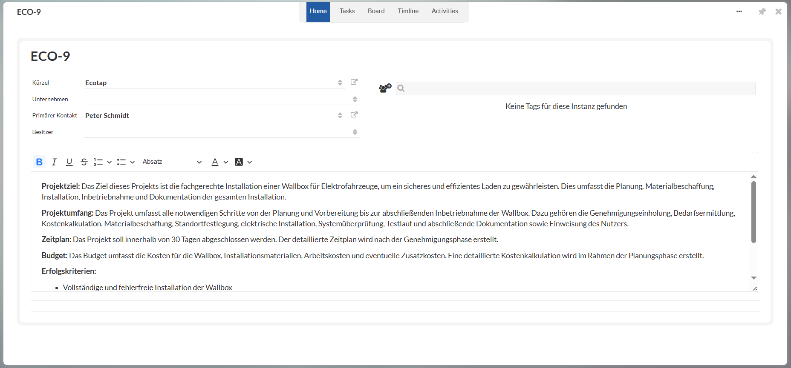Toggle italic text formatting
This screenshot has height=368, width=791.
(x=54, y=162)
